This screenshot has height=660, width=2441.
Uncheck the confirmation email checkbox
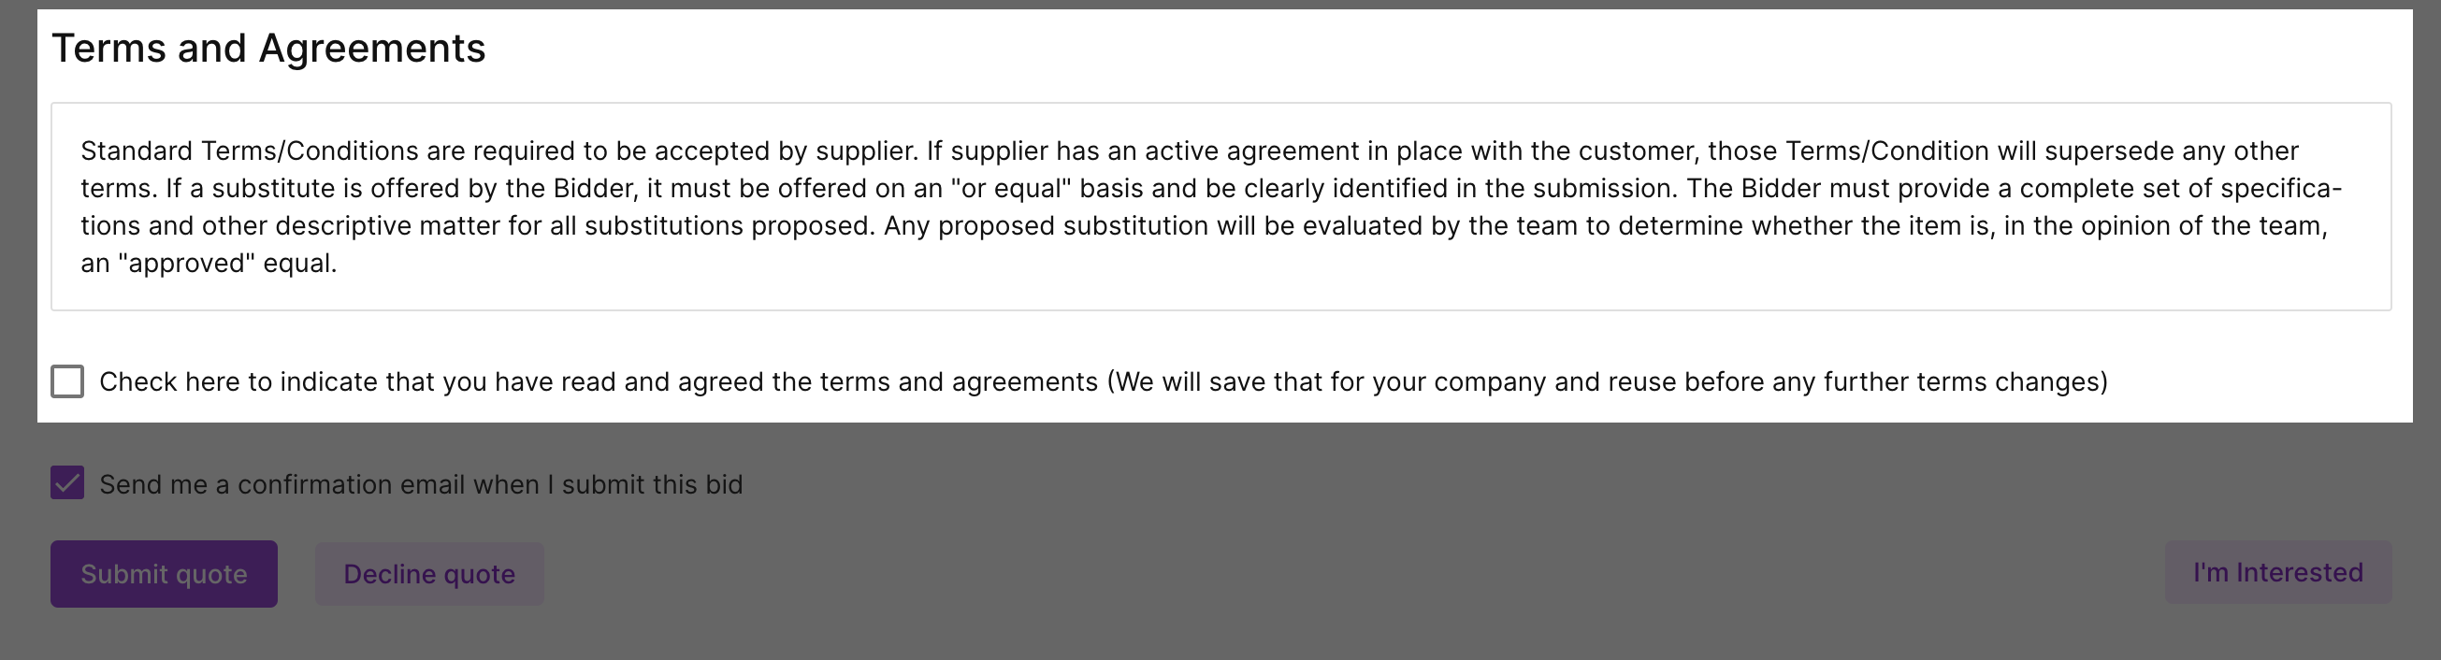(x=67, y=483)
